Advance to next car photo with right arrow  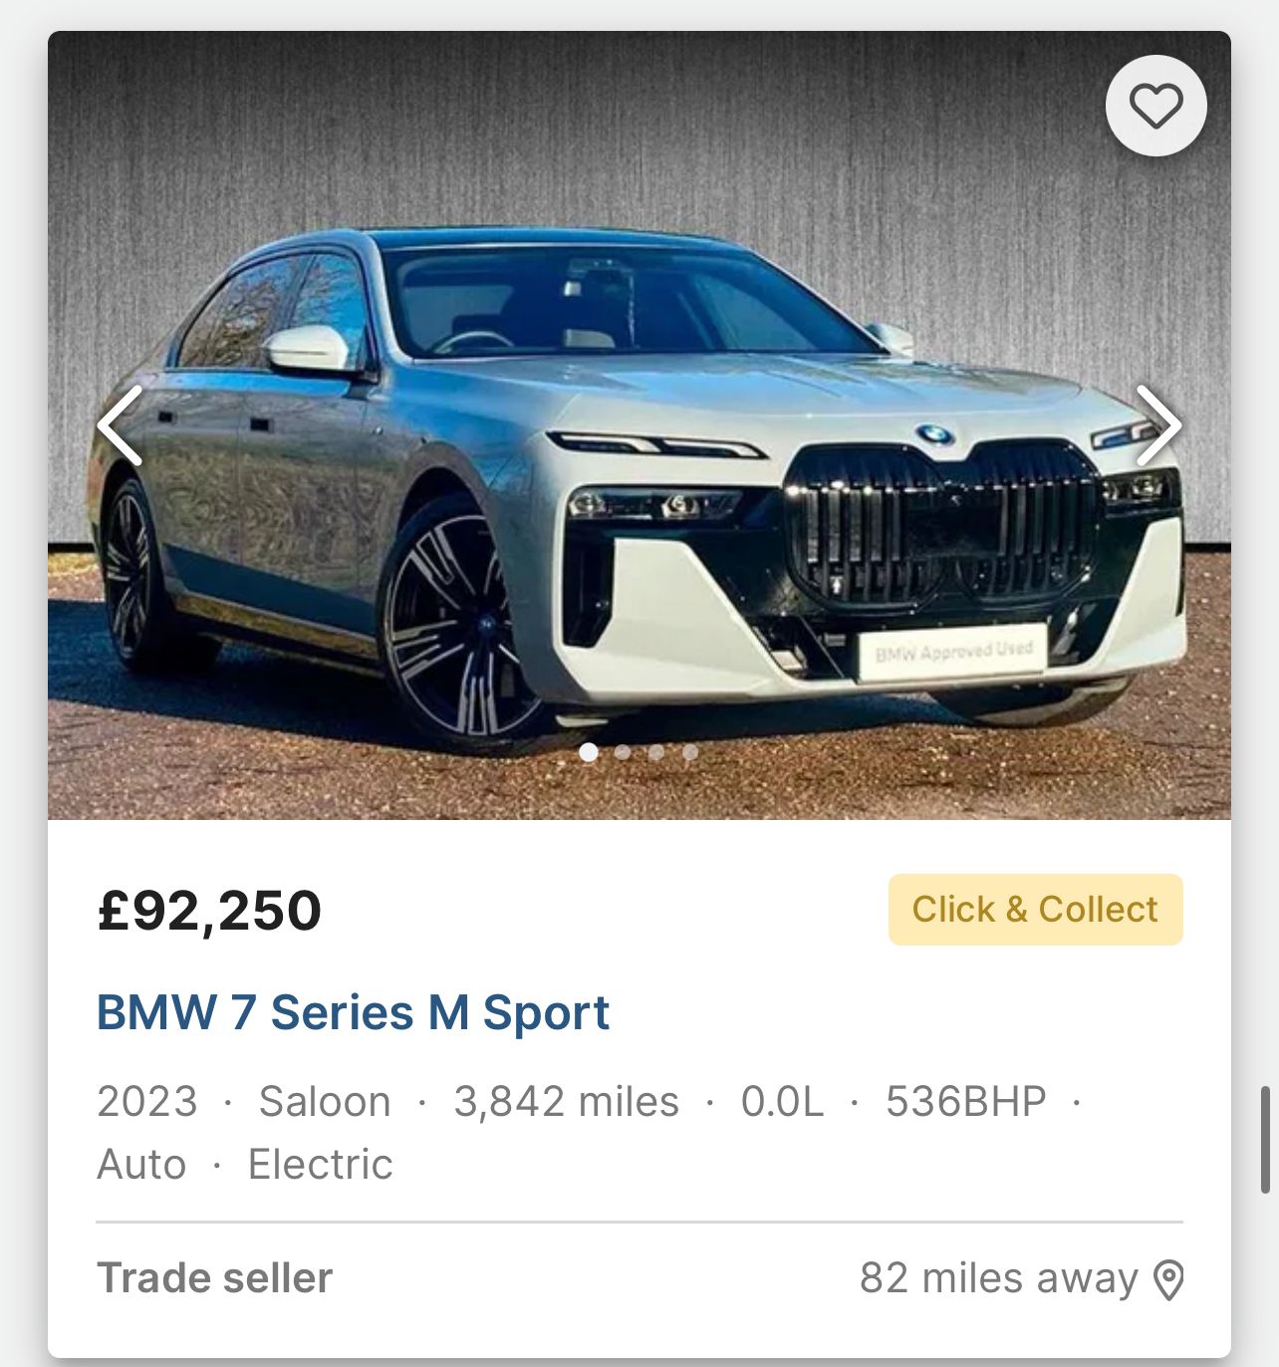coord(1158,425)
